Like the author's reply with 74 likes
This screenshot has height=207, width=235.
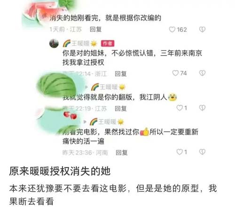point(175,73)
